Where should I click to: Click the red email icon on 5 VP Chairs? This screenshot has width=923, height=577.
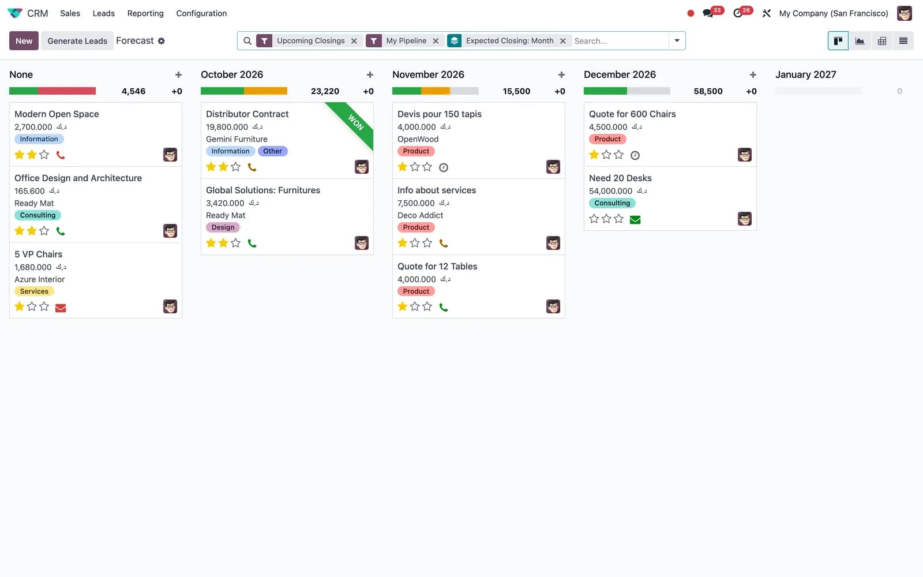[61, 308]
